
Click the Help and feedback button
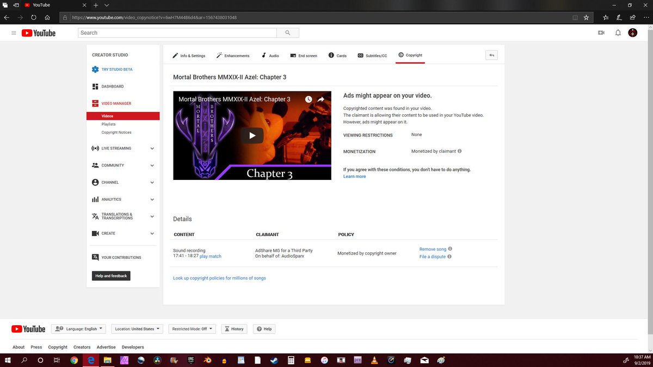pos(111,276)
